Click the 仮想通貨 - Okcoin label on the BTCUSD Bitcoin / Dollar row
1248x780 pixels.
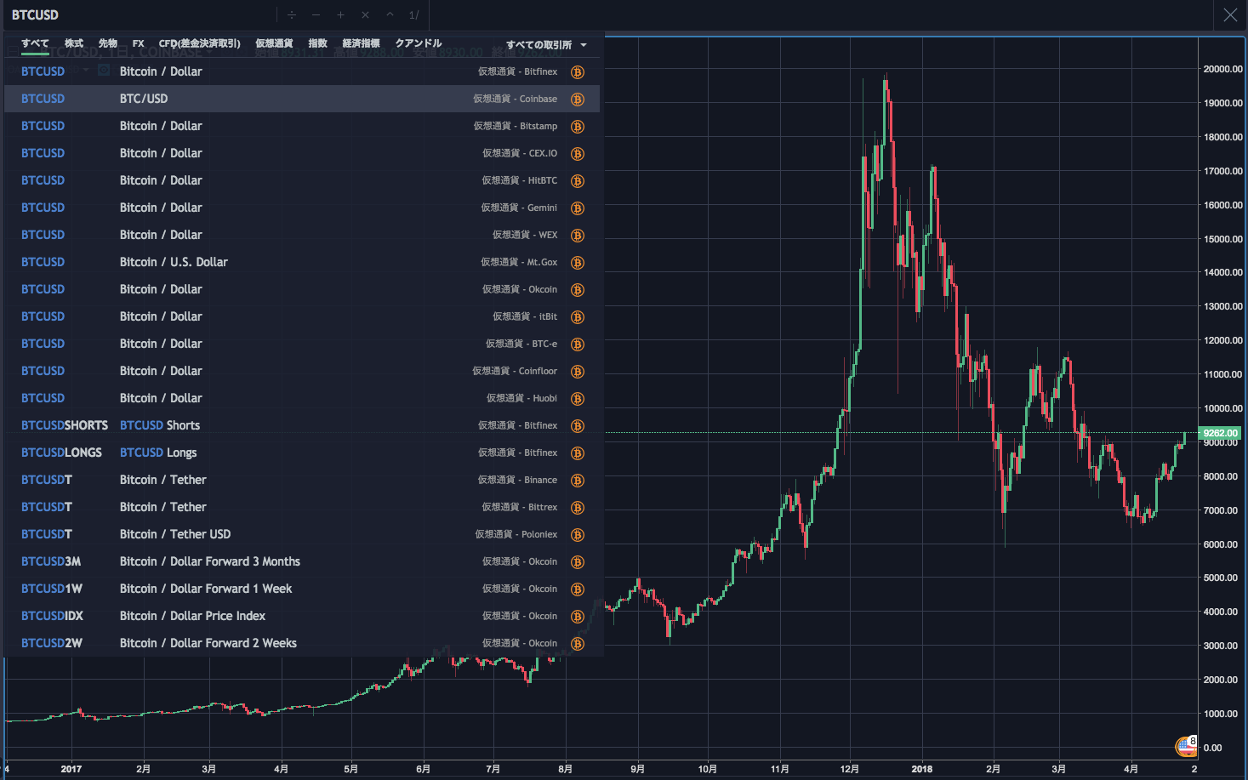point(520,289)
